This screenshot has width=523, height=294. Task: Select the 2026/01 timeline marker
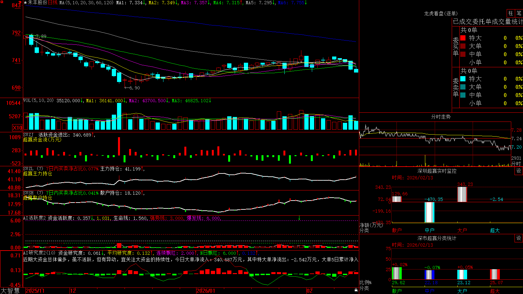[206, 291]
